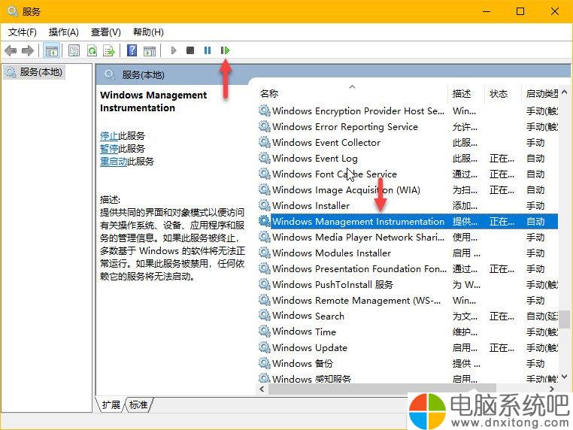Open the 查看(V) menu
Viewport: 573px width, 430px height.
pos(105,32)
